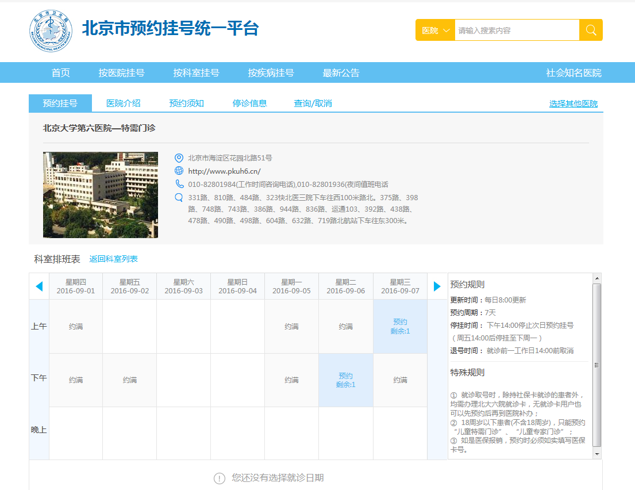The width and height of the screenshot is (635, 490).
Task: Focus the 请输入搜索内容 search field
Action: tap(517, 30)
